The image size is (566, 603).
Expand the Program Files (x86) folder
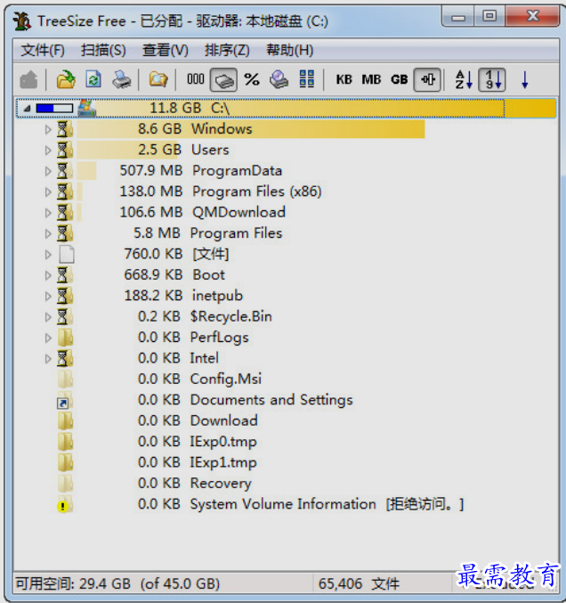point(48,191)
